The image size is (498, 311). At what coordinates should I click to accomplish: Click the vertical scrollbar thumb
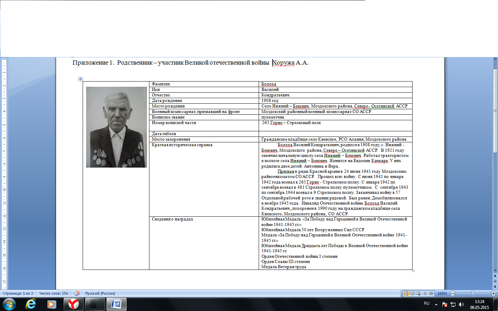[x=495, y=111]
